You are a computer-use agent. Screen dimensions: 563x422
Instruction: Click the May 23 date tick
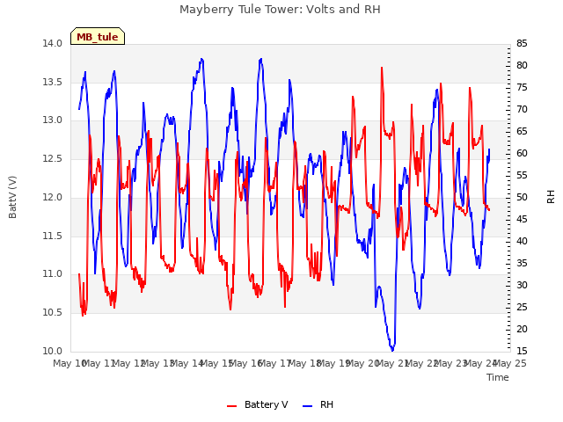[451, 363]
